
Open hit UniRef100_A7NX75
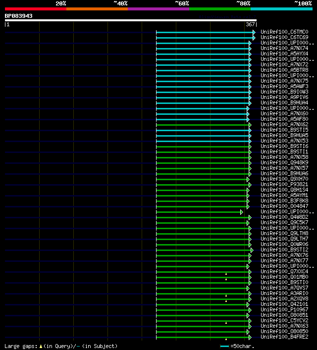point(284,81)
